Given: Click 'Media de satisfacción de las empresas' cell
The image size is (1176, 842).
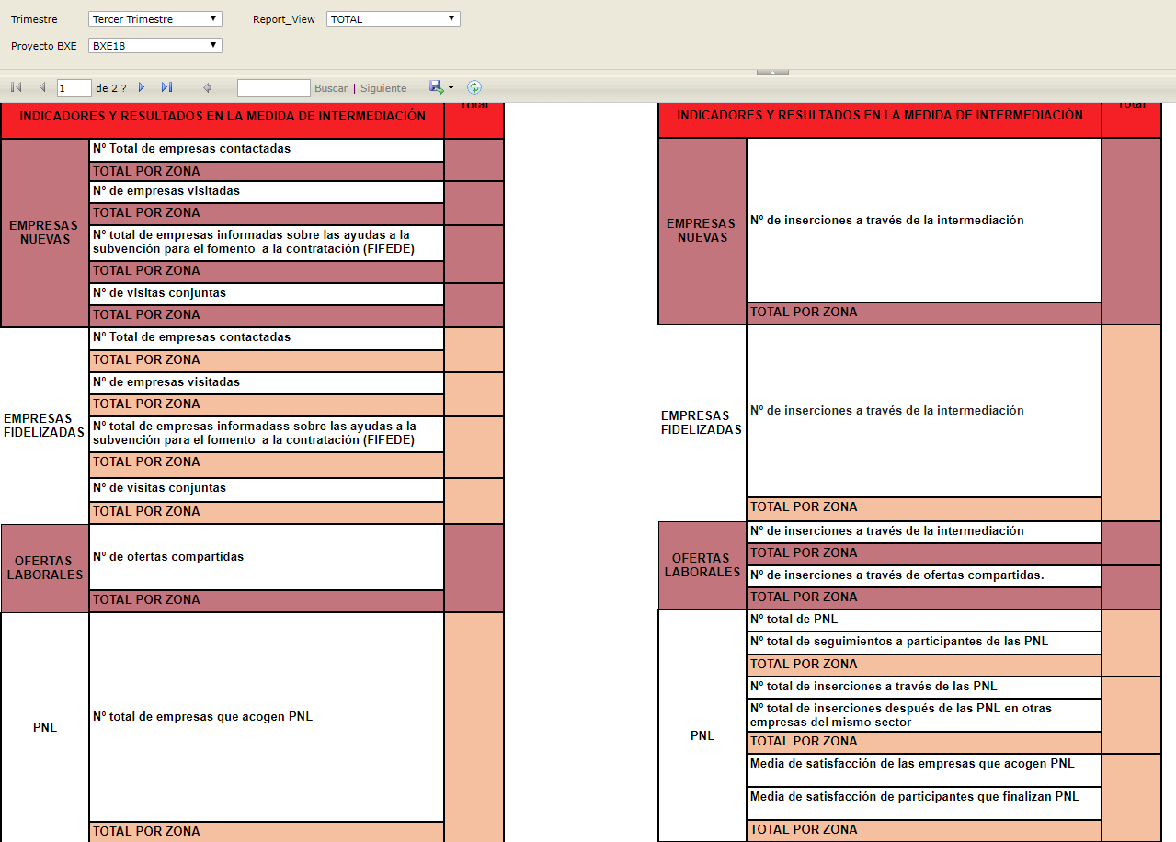Looking at the screenshot, I should tap(924, 770).
